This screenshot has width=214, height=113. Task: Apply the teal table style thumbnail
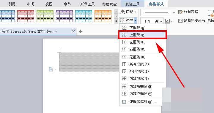[84, 16]
